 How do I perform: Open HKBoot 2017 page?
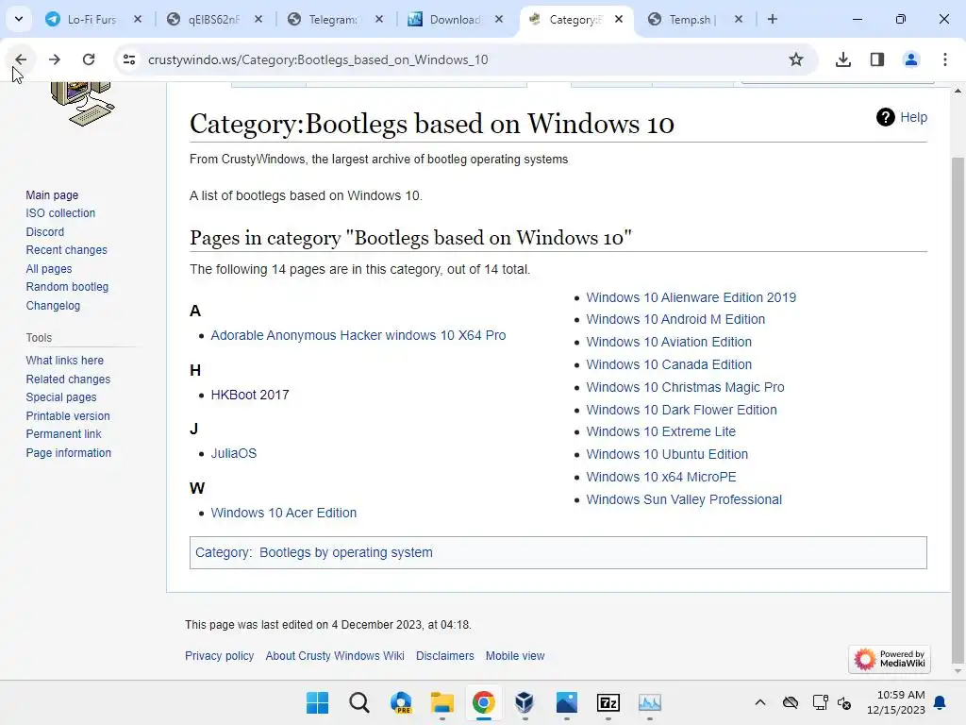(249, 395)
